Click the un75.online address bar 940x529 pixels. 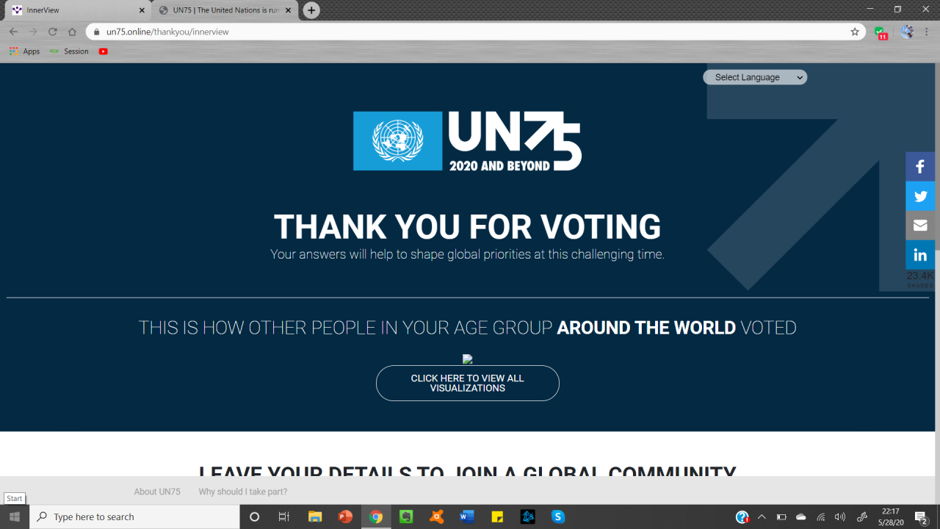point(470,32)
